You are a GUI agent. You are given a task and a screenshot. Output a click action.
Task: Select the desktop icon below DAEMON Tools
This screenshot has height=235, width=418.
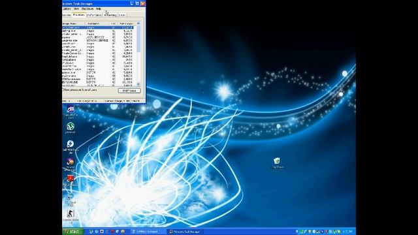coord(71,164)
